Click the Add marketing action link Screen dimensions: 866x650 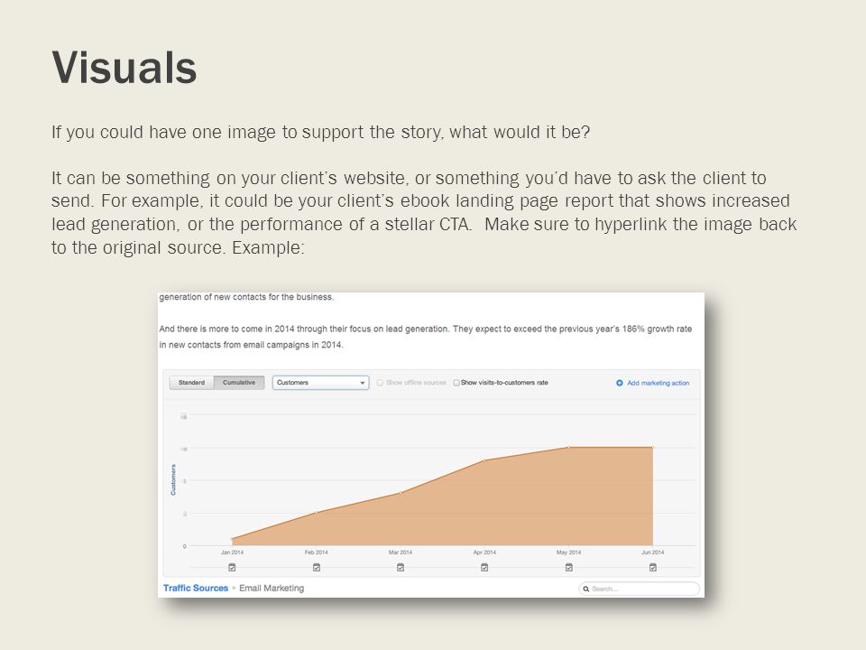coord(658,383)
